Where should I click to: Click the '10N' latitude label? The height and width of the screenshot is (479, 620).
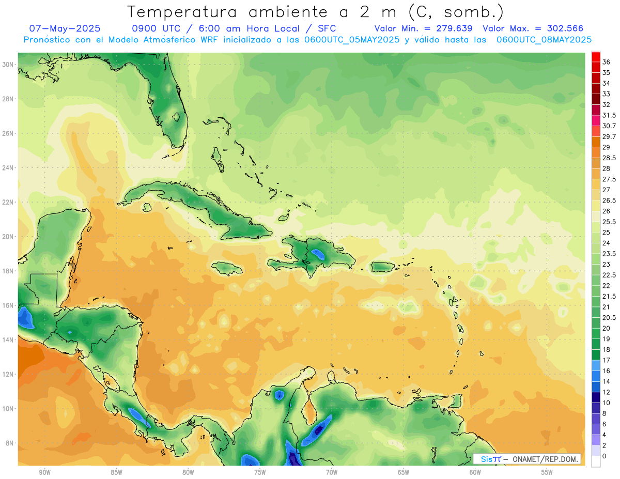[8, 409]
